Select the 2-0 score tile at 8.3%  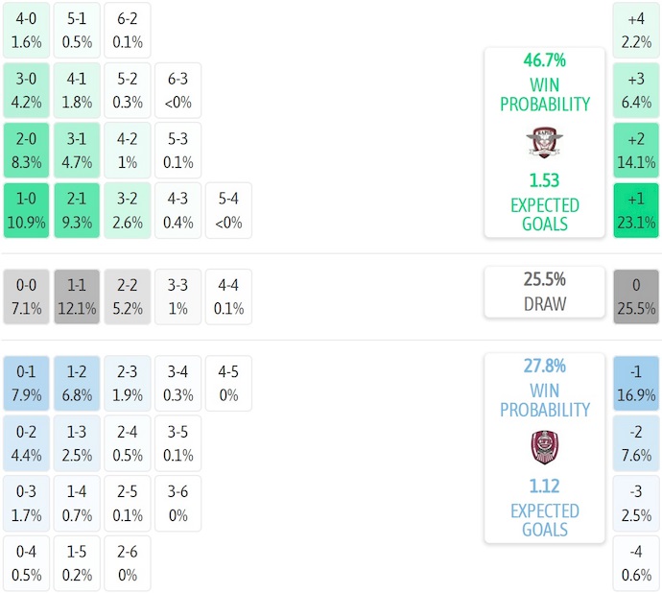point(26,151)
